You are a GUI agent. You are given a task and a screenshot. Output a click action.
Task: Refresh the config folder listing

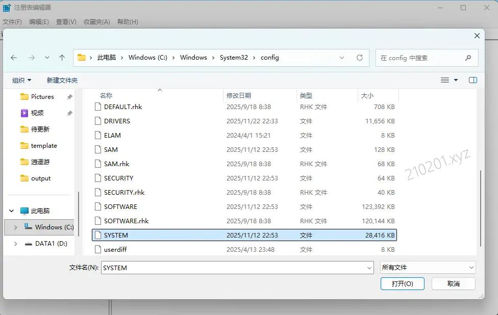(x=360, y=58)
